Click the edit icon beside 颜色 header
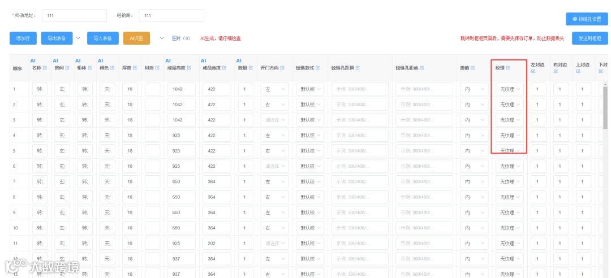This screenshot has height=278, width=611. coord(112,68)
